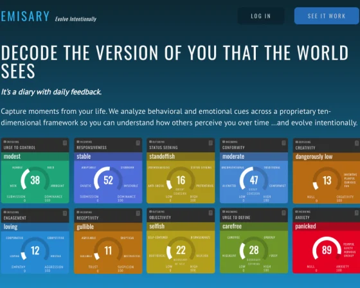Click the info icon on Status Seeking card
Image resolution: width=360 pixels, height=288 pixels.
[x=211, y=143]
